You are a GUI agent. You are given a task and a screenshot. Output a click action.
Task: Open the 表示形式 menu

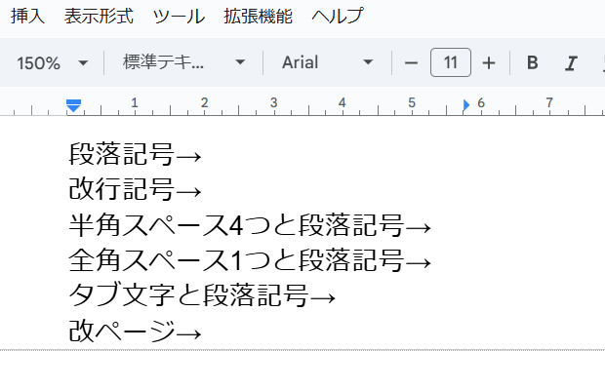tap(100, 16)
